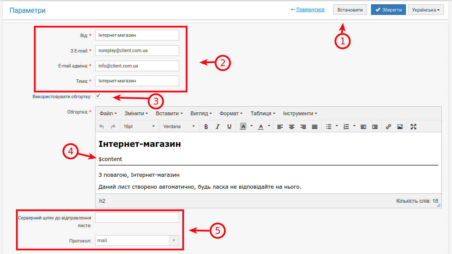Viewport: 452px width, 254px height.
Task: Open the Змінити menu
Action: click(x=136, y=114)
